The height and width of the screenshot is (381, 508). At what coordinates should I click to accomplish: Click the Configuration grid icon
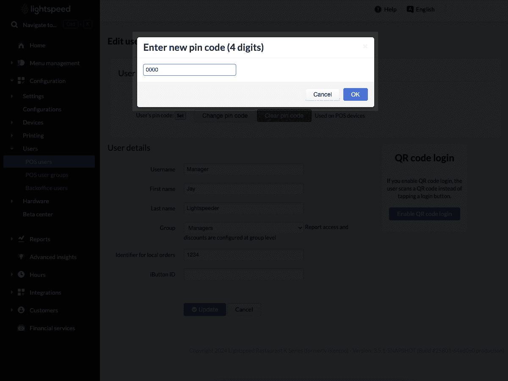point(21,81)
